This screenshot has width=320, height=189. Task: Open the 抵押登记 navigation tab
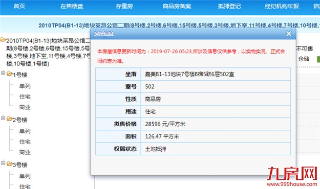[229, 6]
